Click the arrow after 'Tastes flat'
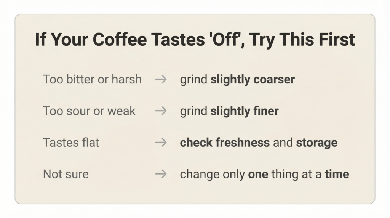Image resolution: width=390 pixels, height=218 pixels. [161, 143]
